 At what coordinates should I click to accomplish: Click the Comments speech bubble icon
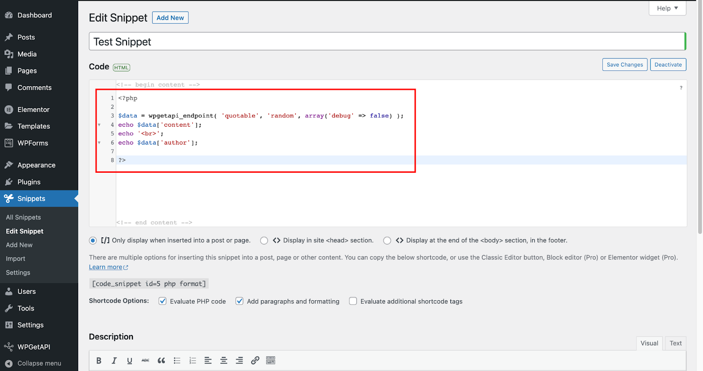[x=9, y=87]
